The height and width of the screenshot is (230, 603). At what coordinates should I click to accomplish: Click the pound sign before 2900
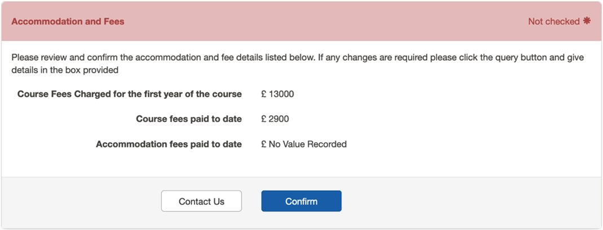(264, 119)
